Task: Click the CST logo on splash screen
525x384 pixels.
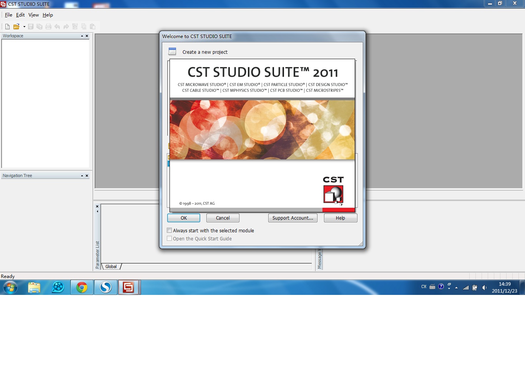Action: coord(333,190)
